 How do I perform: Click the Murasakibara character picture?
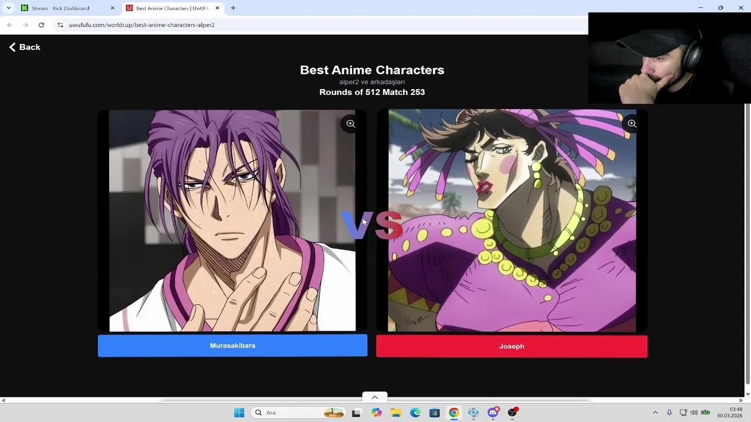click(x=232, y=220)
